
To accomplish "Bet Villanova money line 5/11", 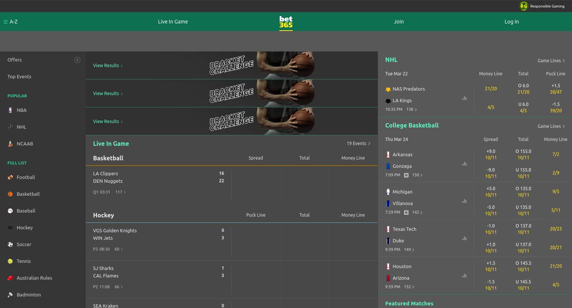I will (x=556, y=210).
